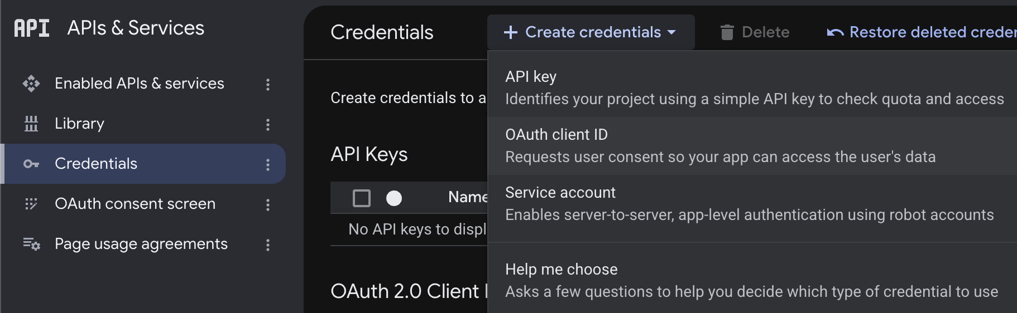This screenshot has width=1017, height=313.
Task: Click the Delete button label
Action: tap(766, 32)
